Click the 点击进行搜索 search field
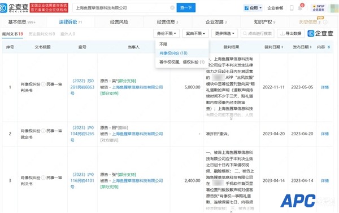 (258, 33)
